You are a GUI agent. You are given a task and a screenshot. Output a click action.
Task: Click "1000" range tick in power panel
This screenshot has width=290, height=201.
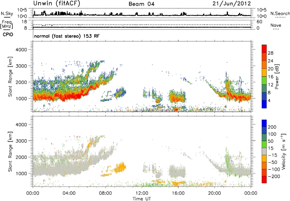(x=21, y=98)
